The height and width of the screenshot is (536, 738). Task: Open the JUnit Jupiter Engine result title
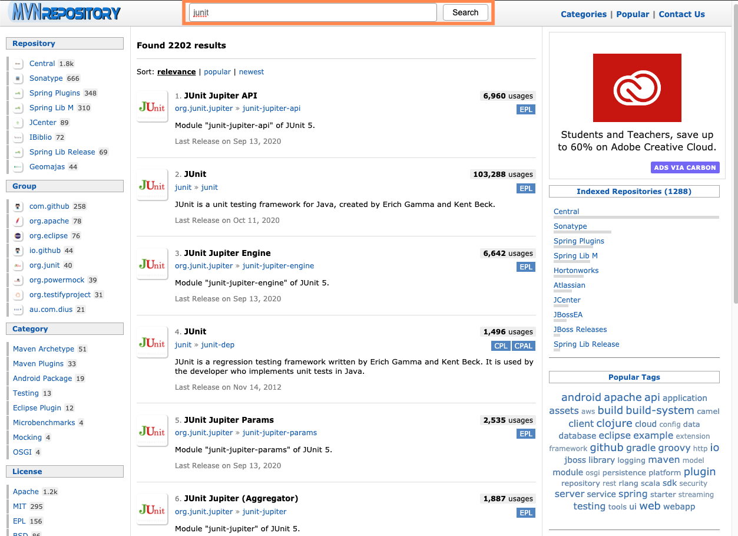pos(227,253)
